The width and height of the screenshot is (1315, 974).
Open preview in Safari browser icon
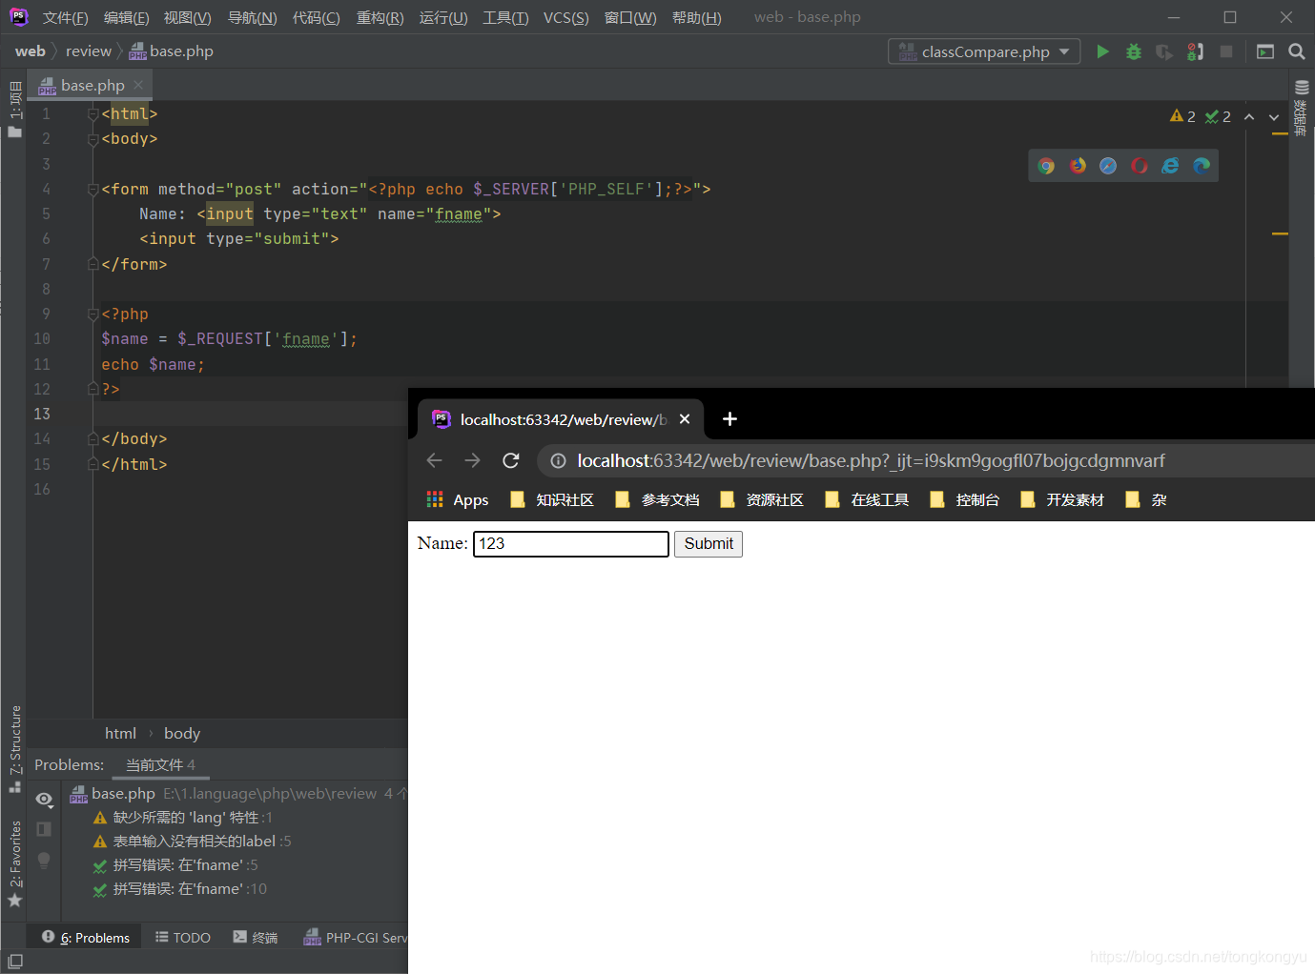(x=1108, y=166)
